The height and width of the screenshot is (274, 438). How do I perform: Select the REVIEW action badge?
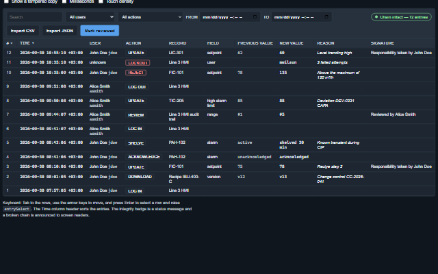click(136, 115)
